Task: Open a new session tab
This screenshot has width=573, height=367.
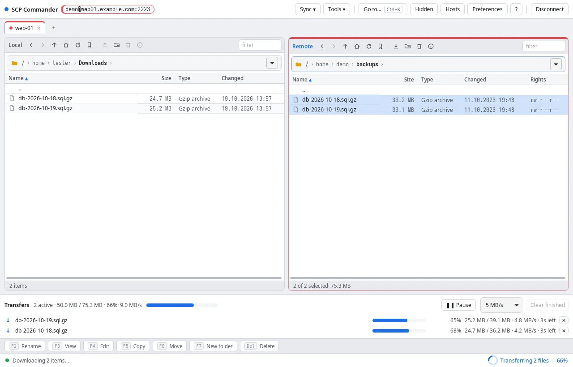Action: (54, 28)
